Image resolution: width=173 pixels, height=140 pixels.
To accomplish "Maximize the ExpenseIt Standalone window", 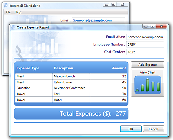I will click(113, 4).
